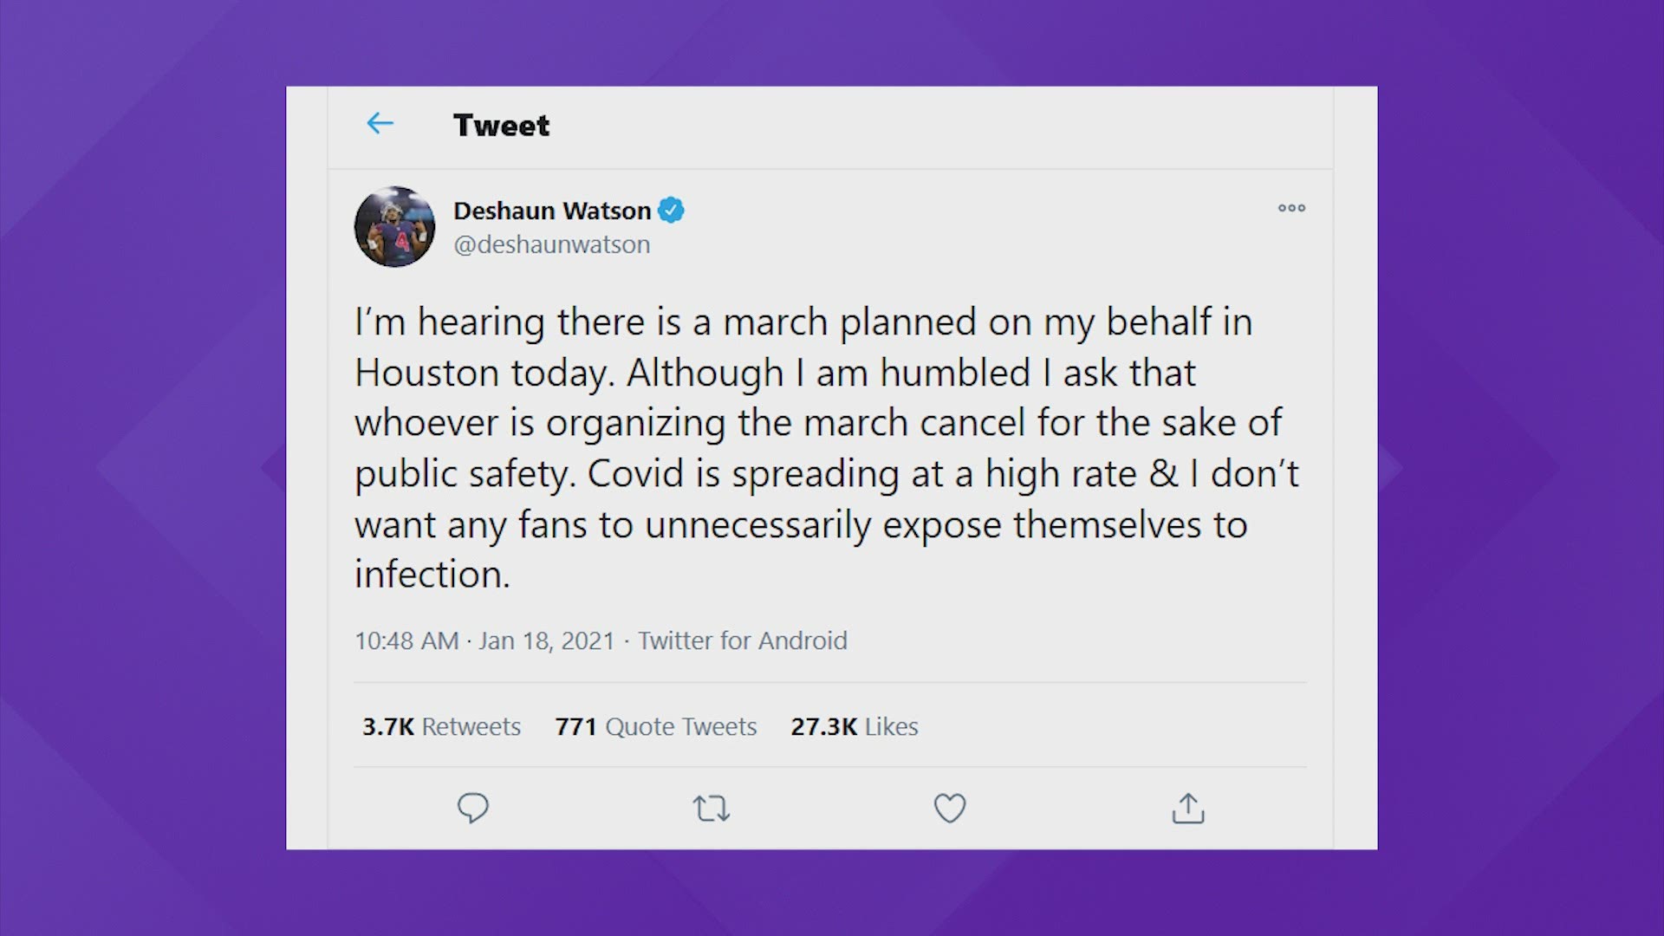Click the word Houston in the tweet
Viewport: 1664px width, 936px height.
pyautogui.click(x=426, y=374)
